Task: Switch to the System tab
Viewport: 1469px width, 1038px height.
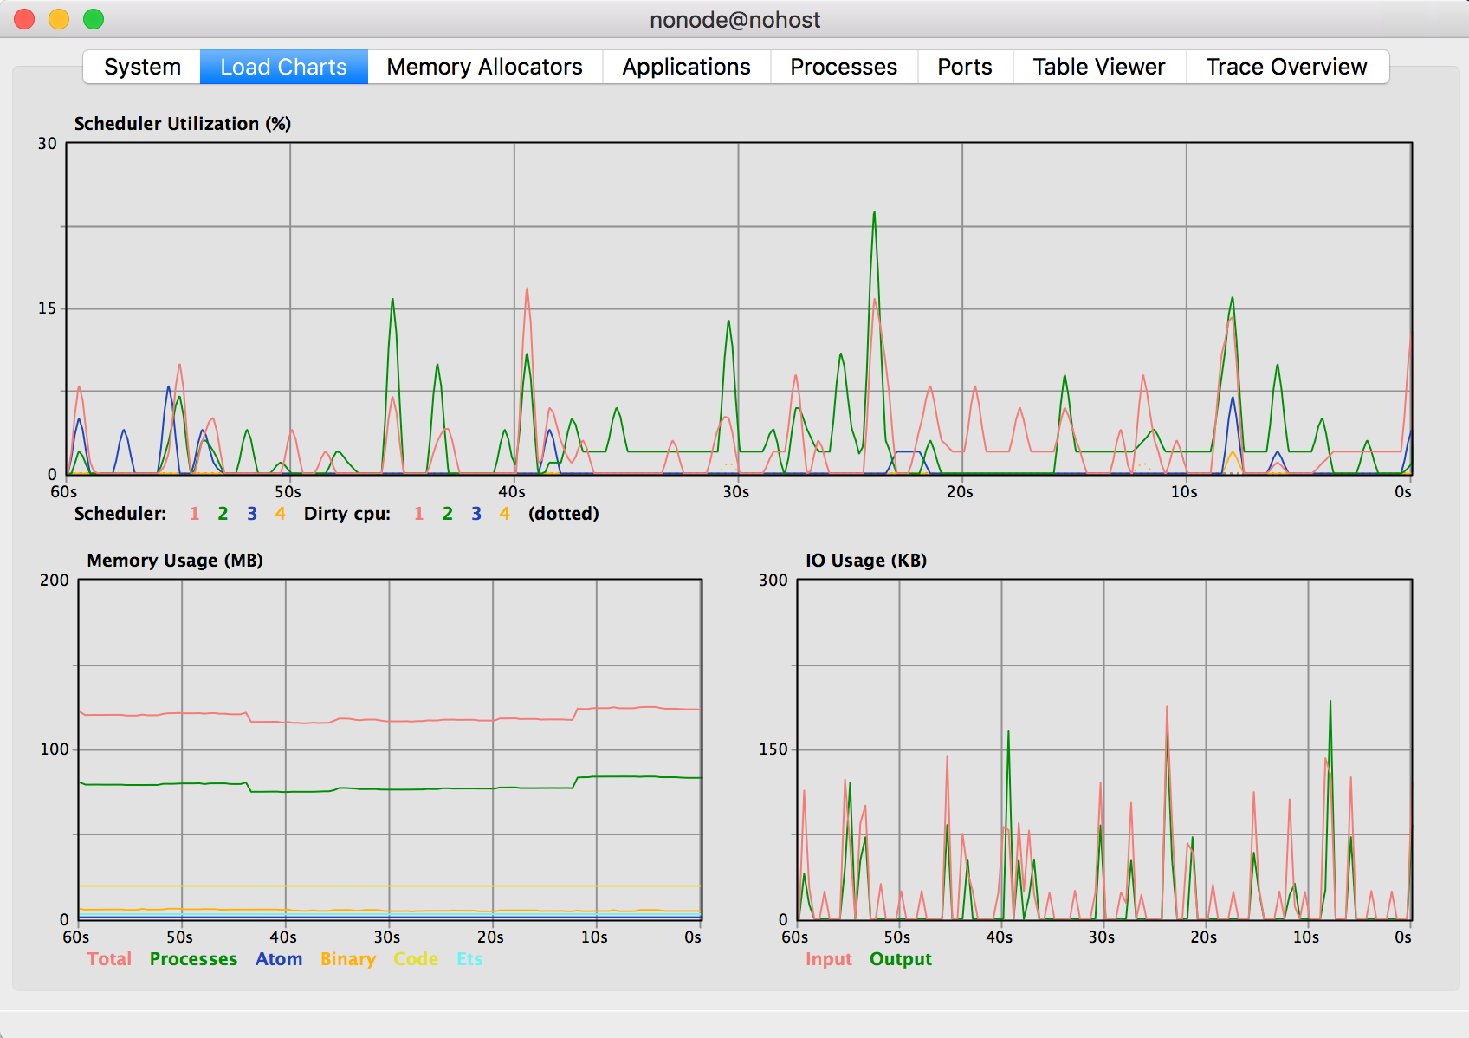Action: coord(142,67)
